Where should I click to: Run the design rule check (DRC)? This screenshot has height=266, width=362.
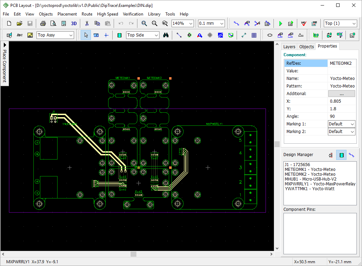[303, 23]
